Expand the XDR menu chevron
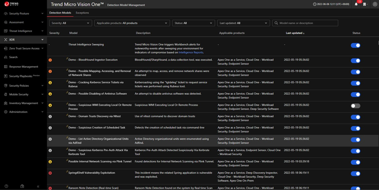Viewport: 379px width, 190px height. coord(42,39)
